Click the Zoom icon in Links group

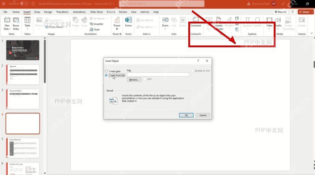[165, 20]
